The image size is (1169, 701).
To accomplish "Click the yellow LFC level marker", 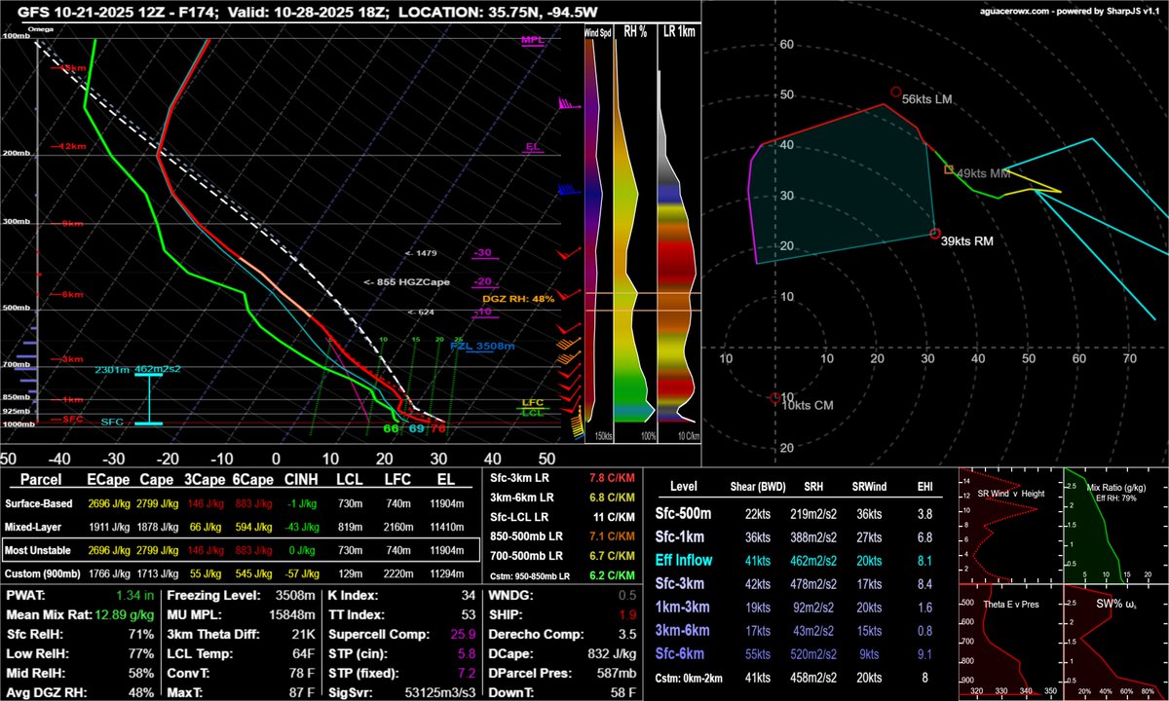I will pos(533,402).
